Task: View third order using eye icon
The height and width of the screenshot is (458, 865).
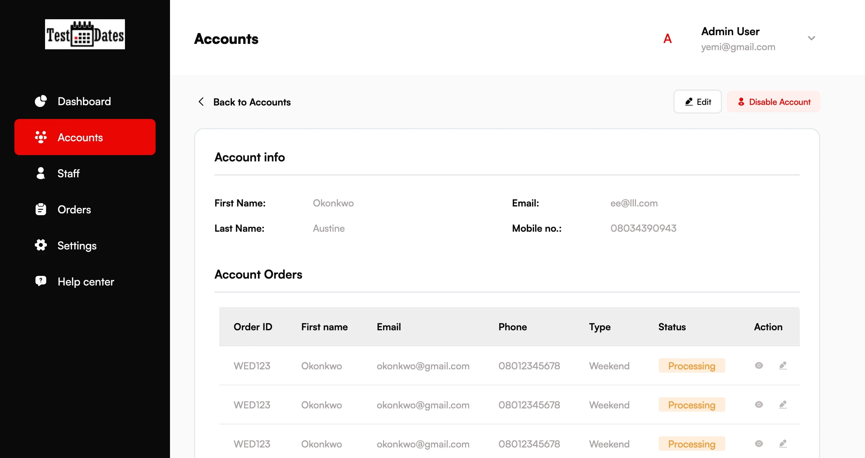Action: [x=759, y=444]
